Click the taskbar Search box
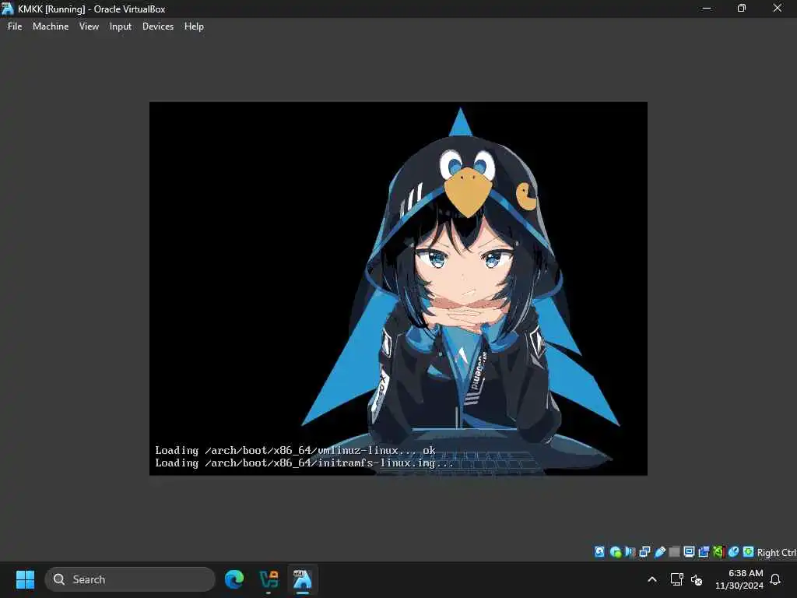The image size is (797, 598). click(130, 579)
